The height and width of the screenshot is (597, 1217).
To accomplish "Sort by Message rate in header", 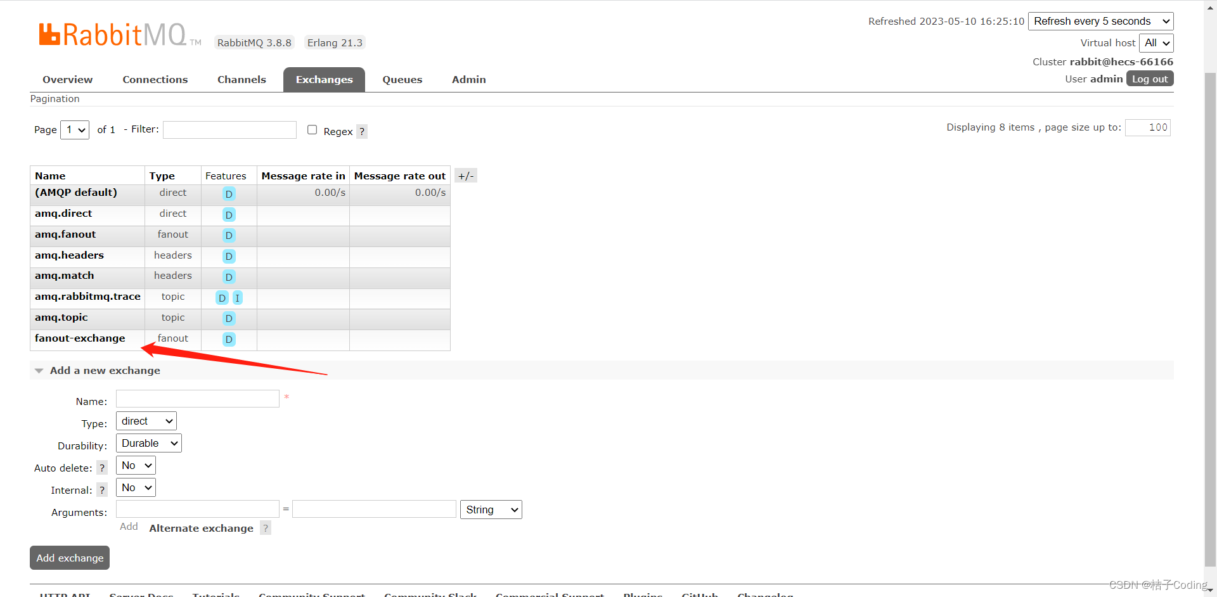I will point(303,176).
